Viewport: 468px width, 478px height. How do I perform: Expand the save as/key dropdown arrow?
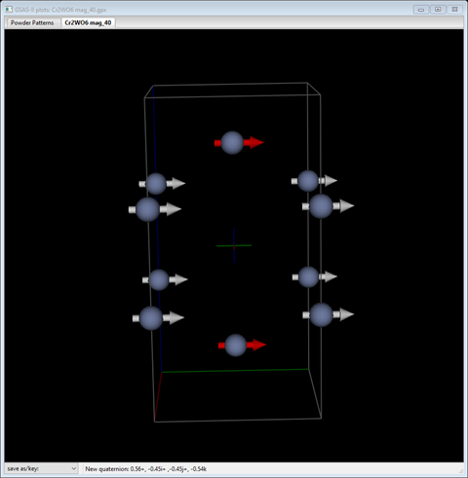pyautogui.click(x=74, y=468)
